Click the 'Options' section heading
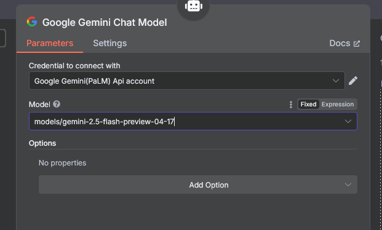 pyautogui.click(x=42, y=143)
